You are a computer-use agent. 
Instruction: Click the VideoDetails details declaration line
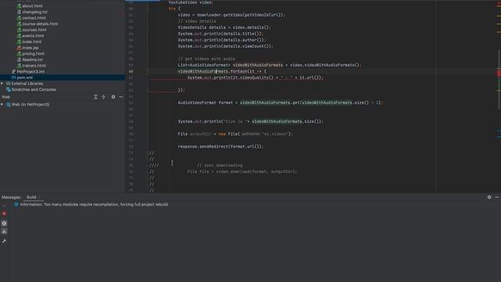(224, 27)
